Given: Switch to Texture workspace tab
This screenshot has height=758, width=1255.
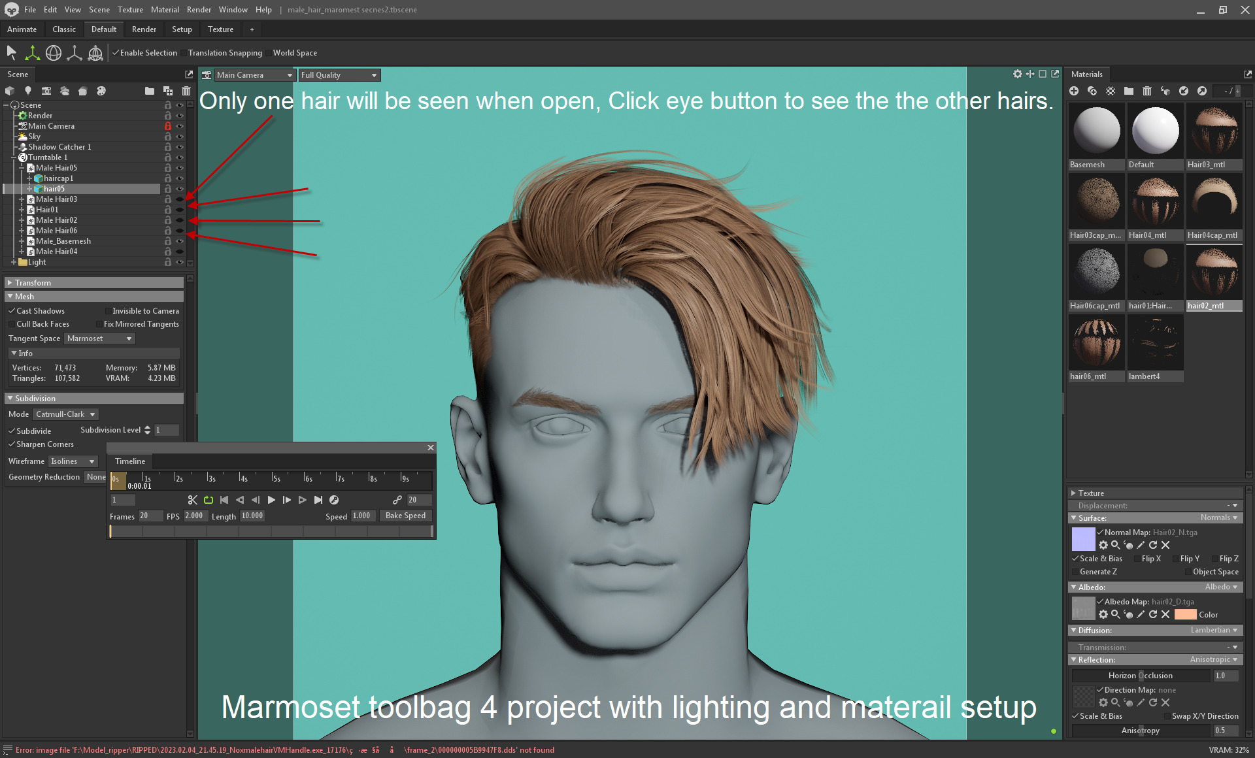Looking at the screenshot, I should (220, 29).
